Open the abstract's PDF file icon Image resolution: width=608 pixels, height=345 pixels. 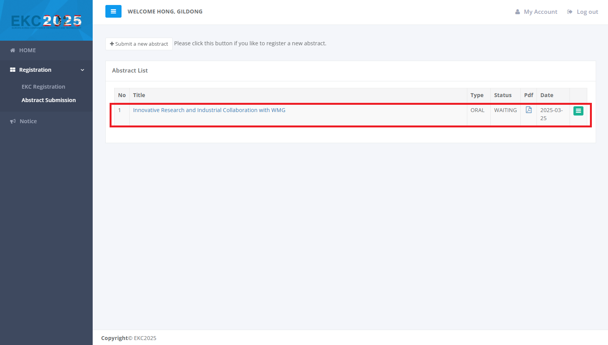(529, 110)
